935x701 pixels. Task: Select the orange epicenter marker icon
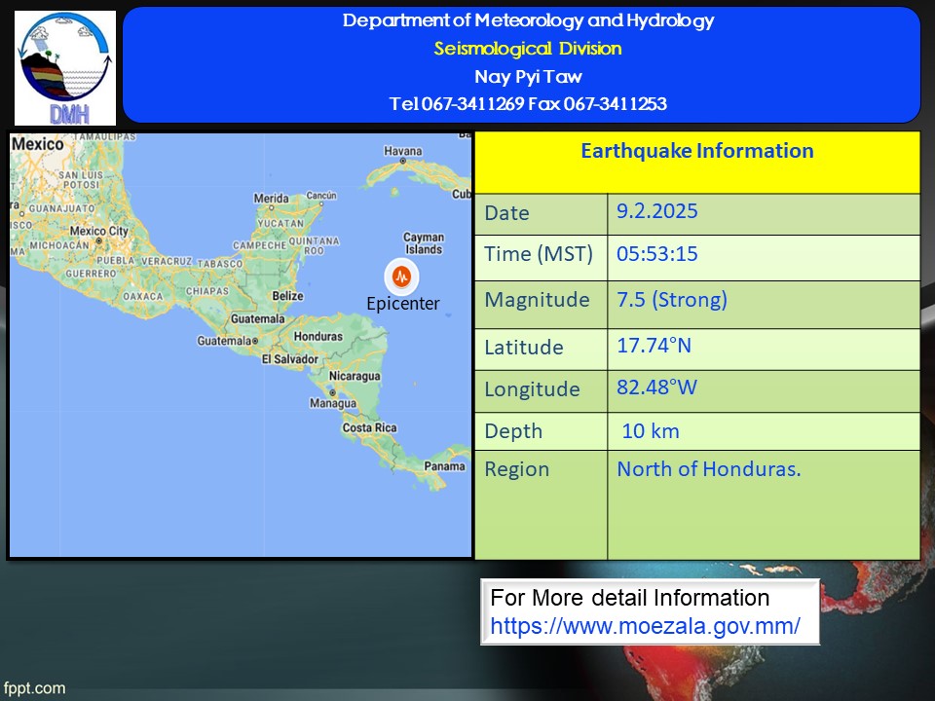click(402, 276)
